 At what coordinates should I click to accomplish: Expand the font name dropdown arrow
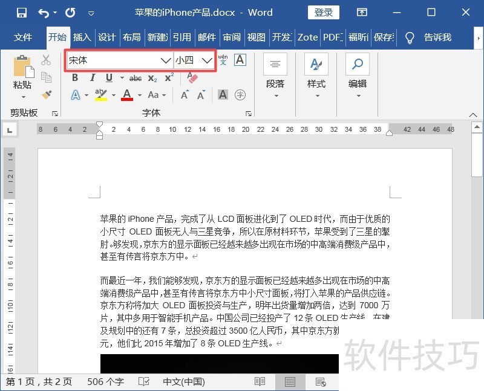point(166,60)
